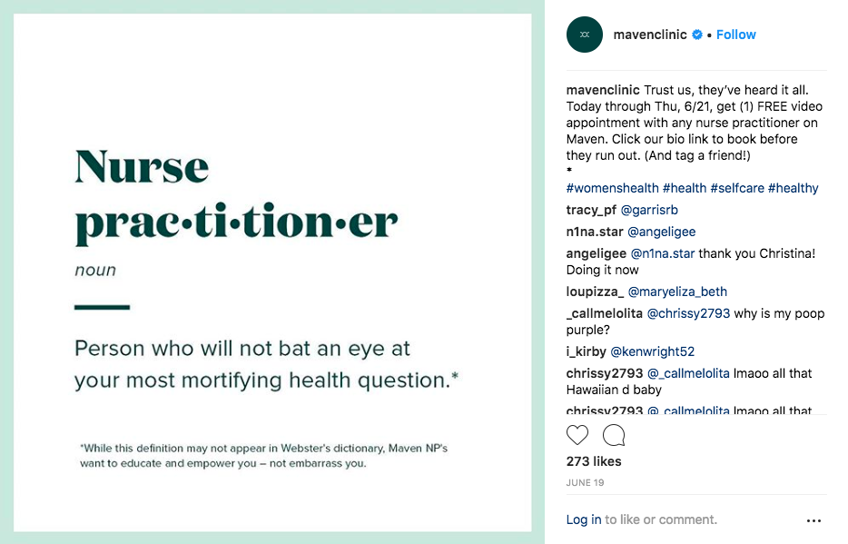Open comments via the speech bubble icon
Image resolution: width=848 pixels, height=544 pixels.
[x=614, y=435]
